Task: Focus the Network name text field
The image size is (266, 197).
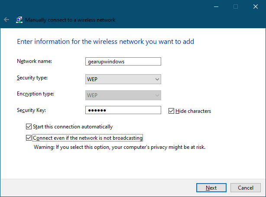Action: click(123, 62)
